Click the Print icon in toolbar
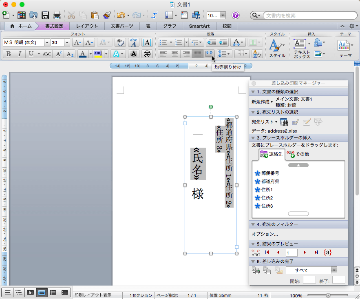The width and height of the screenshot is (360, 299). coord(57,16)
